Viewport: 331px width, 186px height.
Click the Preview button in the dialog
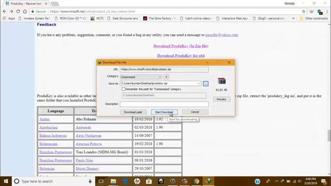point(221,99)
